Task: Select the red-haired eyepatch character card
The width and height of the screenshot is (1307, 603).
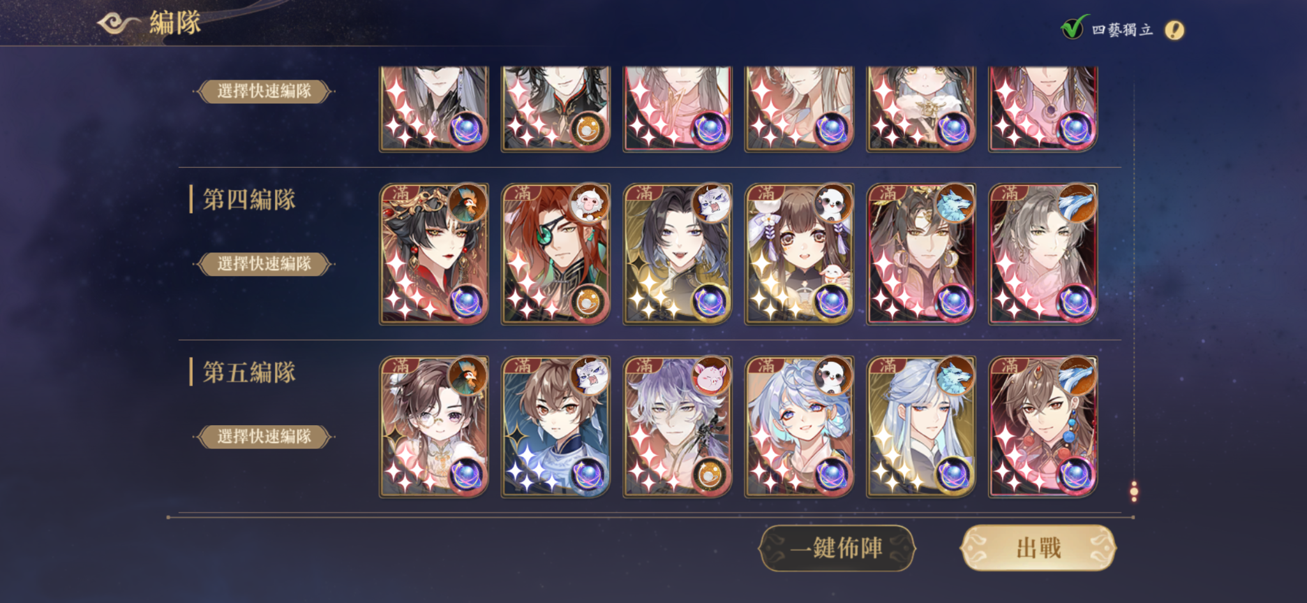Action: tap(555, 254)
